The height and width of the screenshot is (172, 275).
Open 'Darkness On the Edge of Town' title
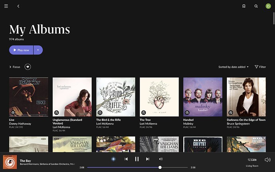(246, 120)
